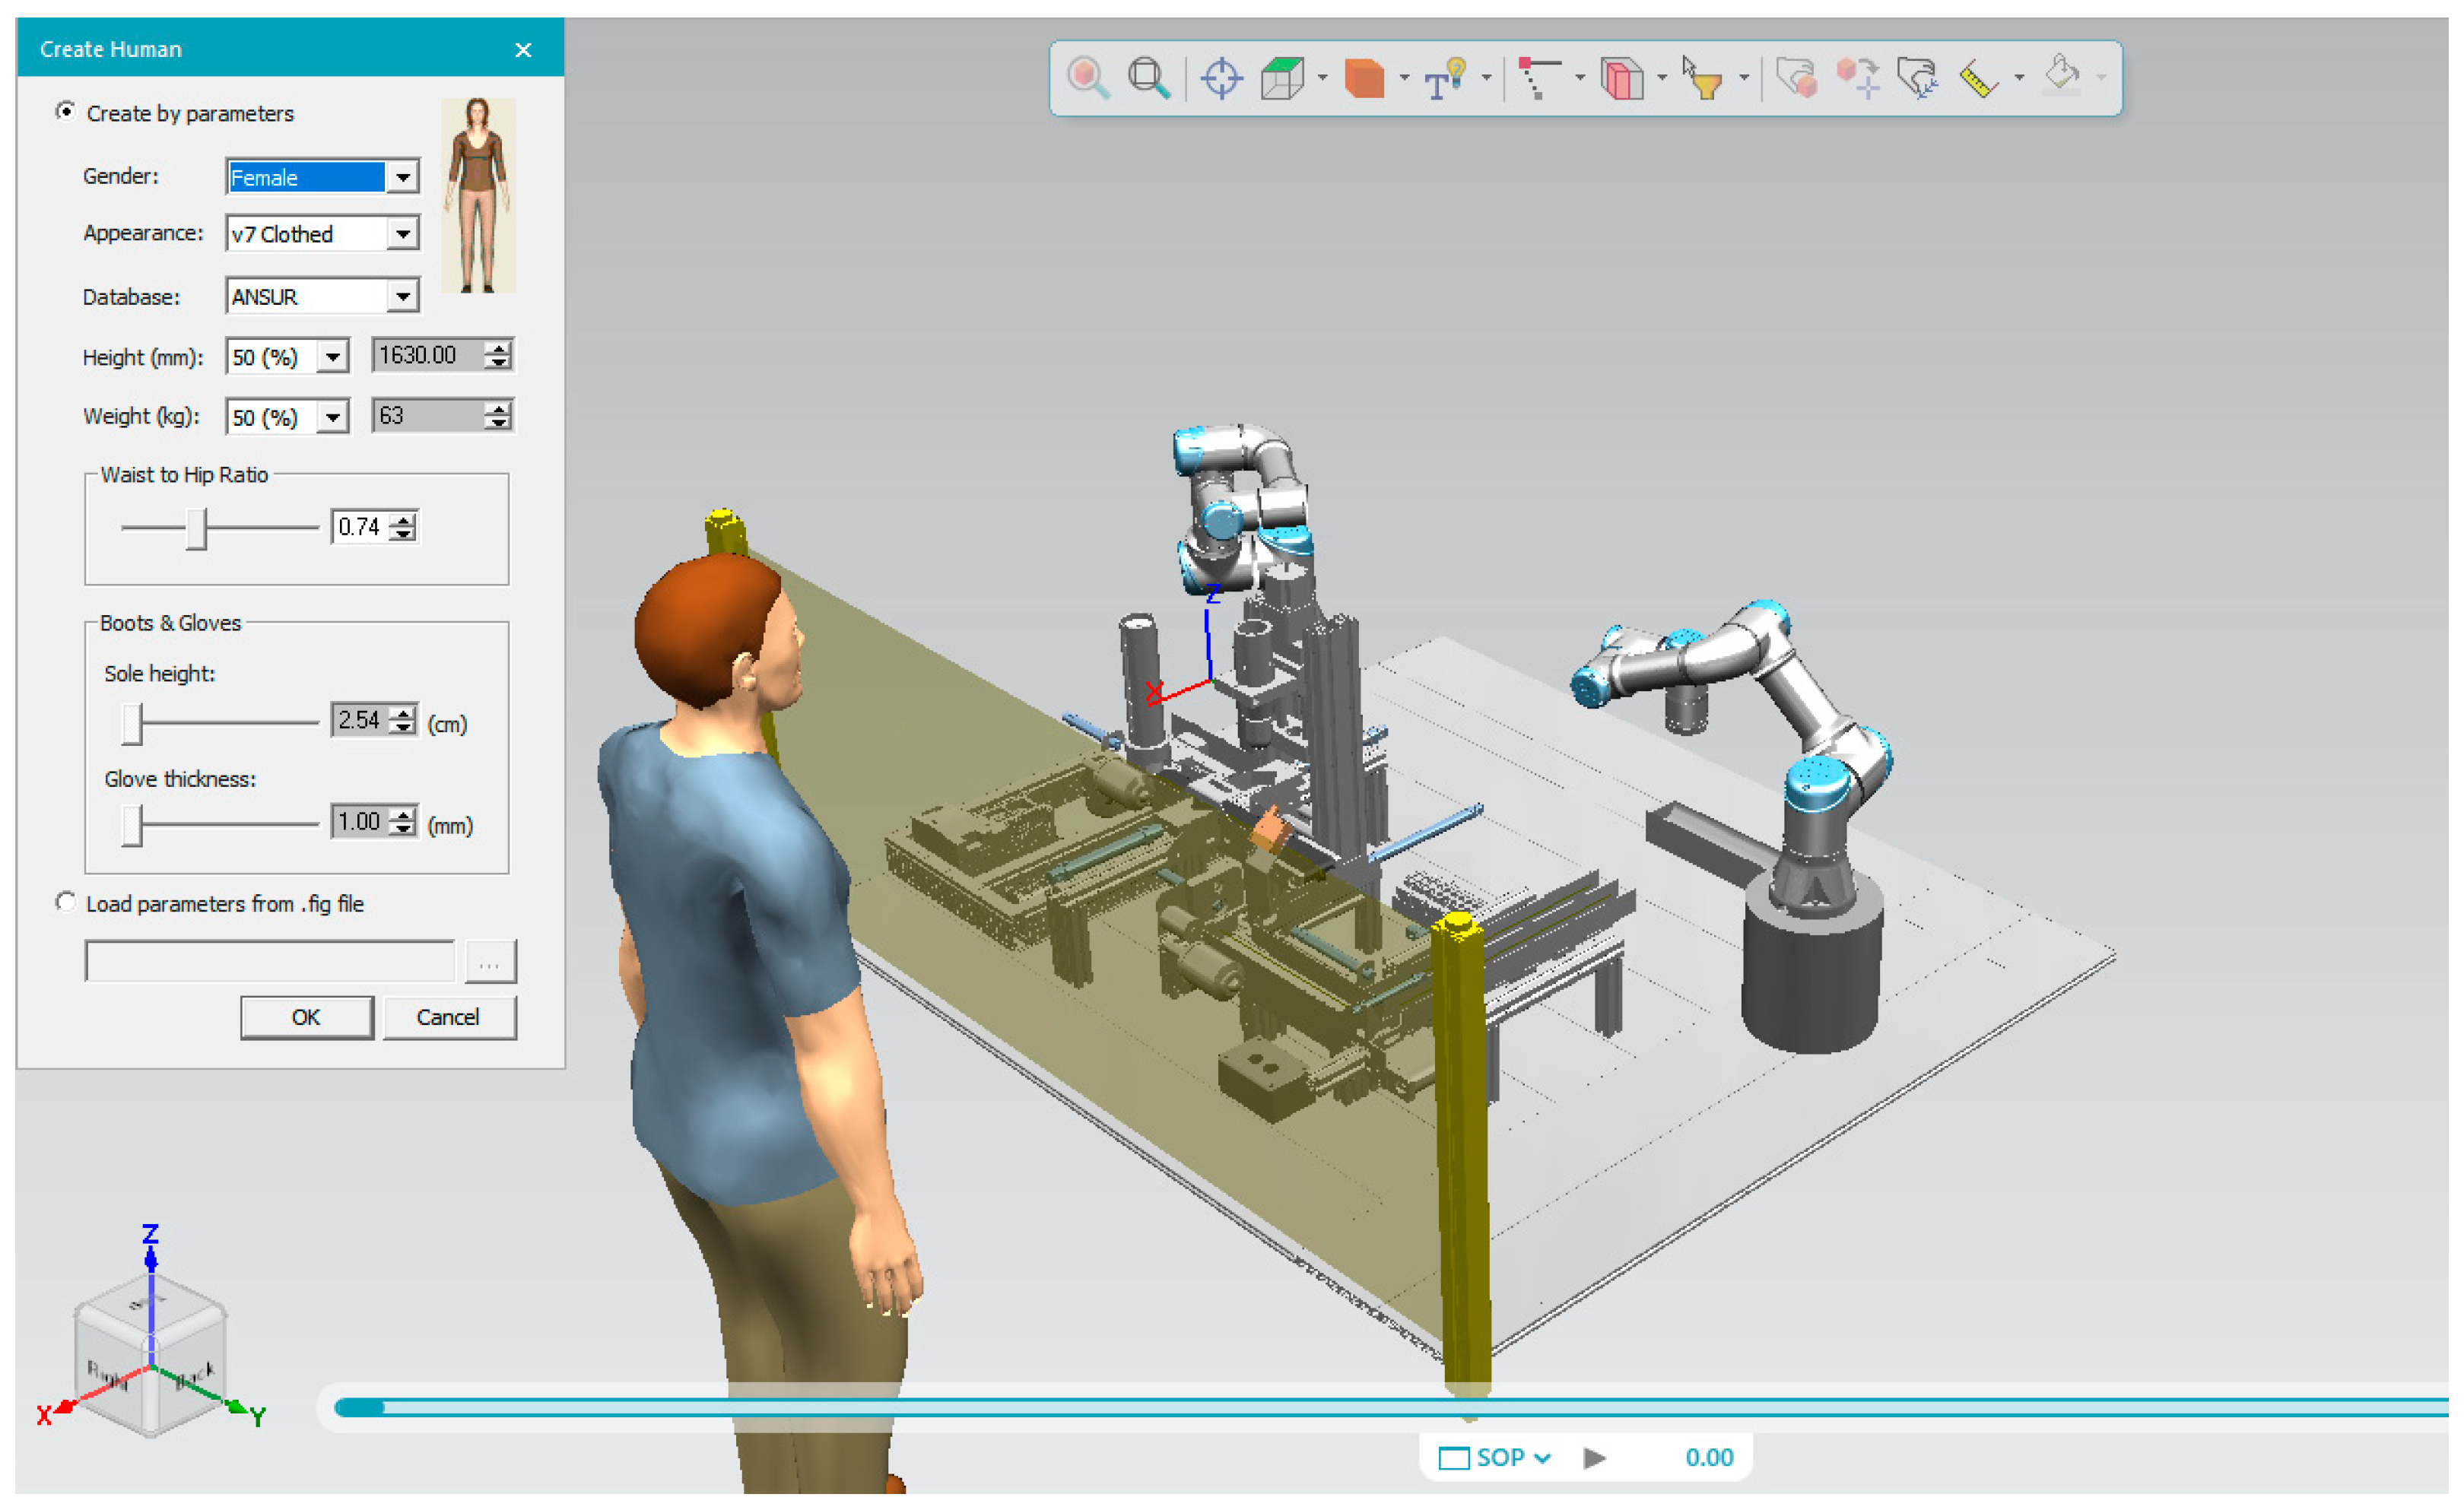The width and height of the screenshot is (2464, 1510).
Task: Click the pink section-view cube icon
Action: pos(1622,78)
